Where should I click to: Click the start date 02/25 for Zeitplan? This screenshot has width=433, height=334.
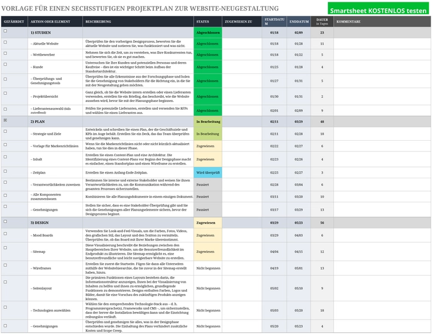[274, 172]
